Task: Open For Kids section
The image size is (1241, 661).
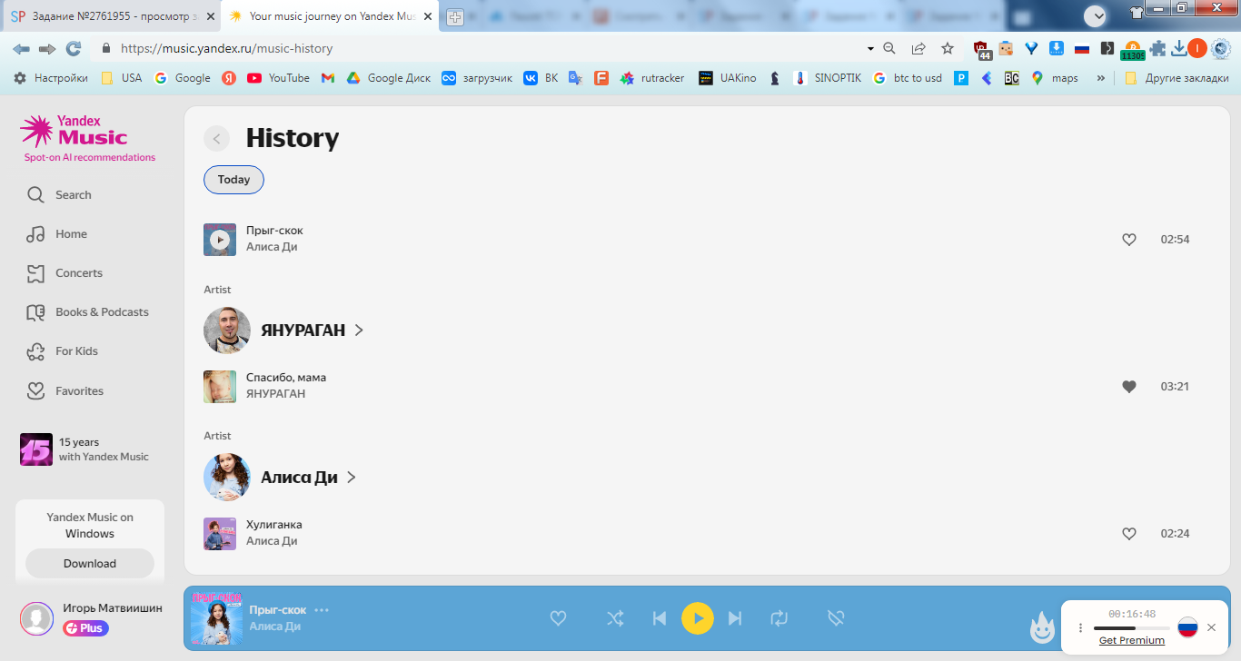Action: (x=63, y=351)
